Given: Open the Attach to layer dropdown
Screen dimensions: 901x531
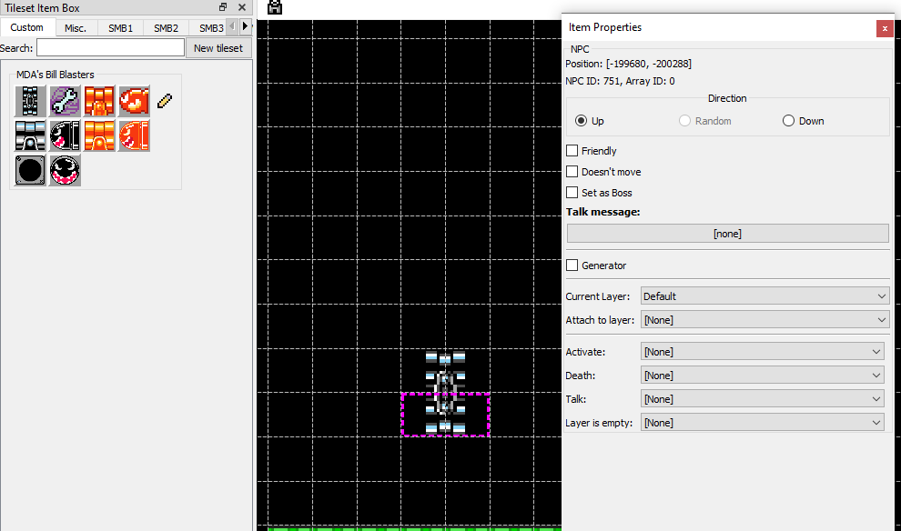Looking at the screenshot, I should tap(764, 320).
